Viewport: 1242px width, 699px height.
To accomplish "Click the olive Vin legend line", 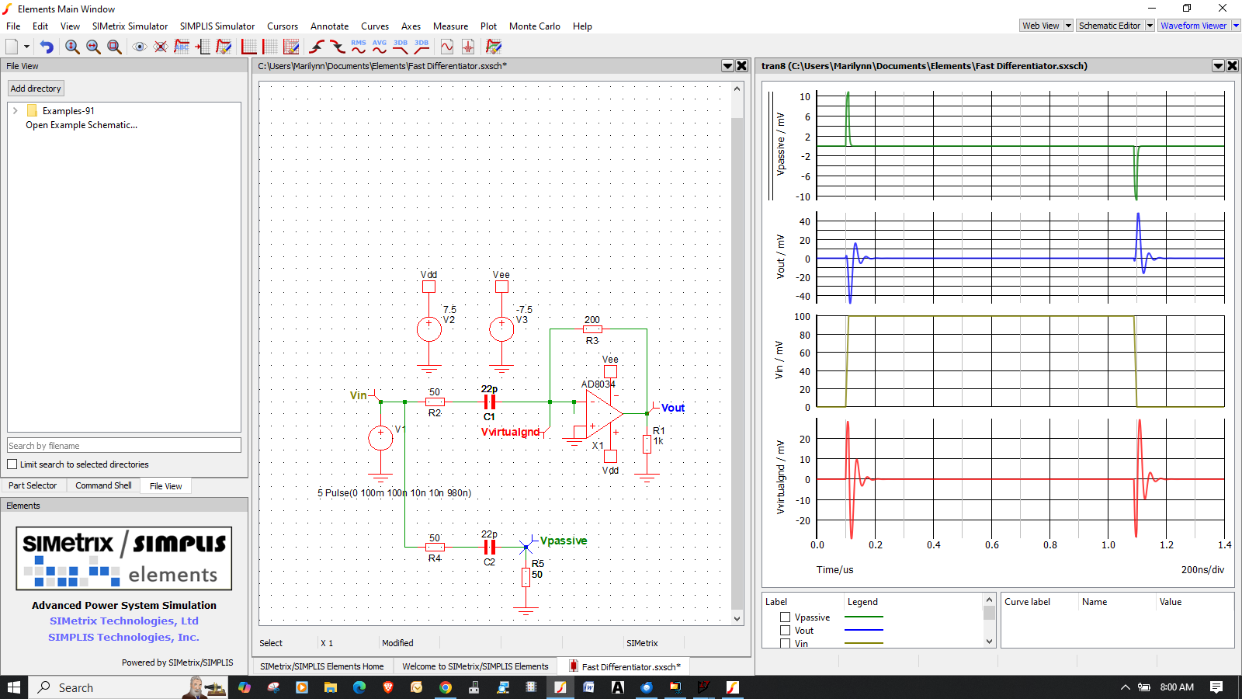I will coord(864,643).
